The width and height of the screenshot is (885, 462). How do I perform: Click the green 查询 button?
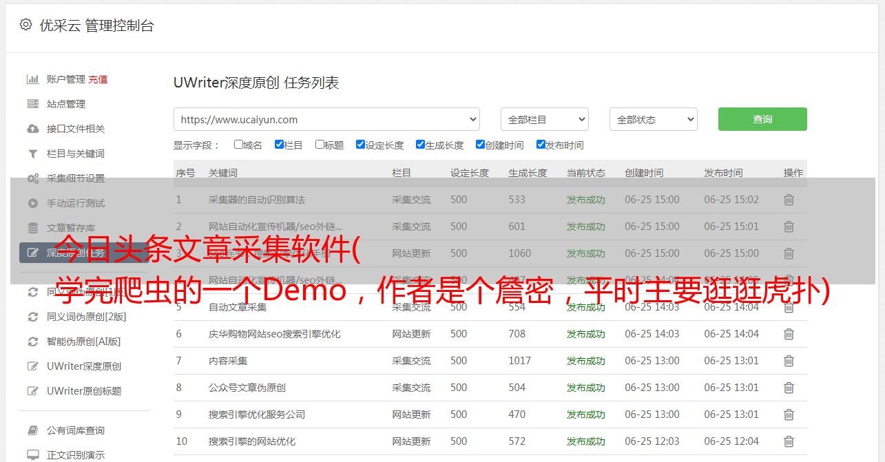tap(762, 119)
